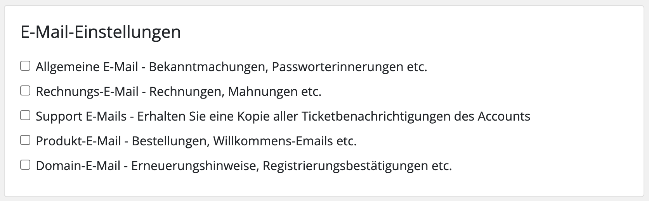Check the Support E-Mails checkbox box

25,116
